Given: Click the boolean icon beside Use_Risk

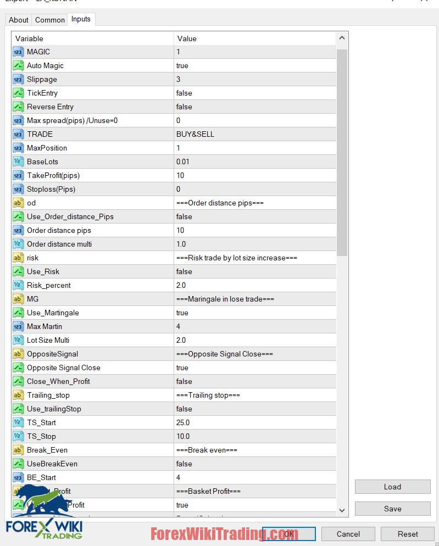Looking at the screenshot, I should (x=18, y=271).
